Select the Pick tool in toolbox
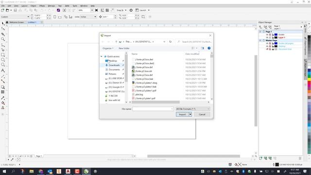Viewport: 311px width, 175px height. point(3,23)
